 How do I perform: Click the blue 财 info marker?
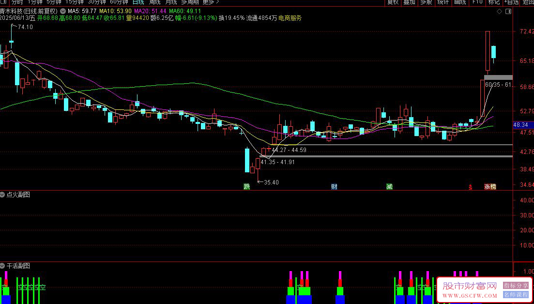(334, 186)
